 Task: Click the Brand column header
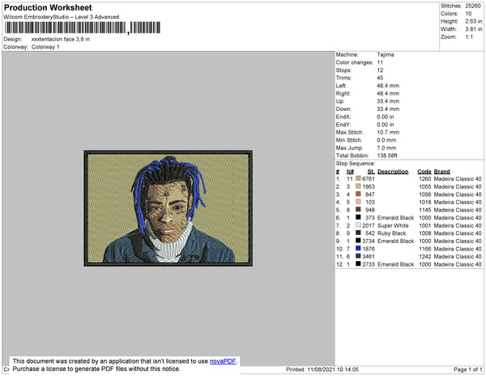click(x=441, y=172)
